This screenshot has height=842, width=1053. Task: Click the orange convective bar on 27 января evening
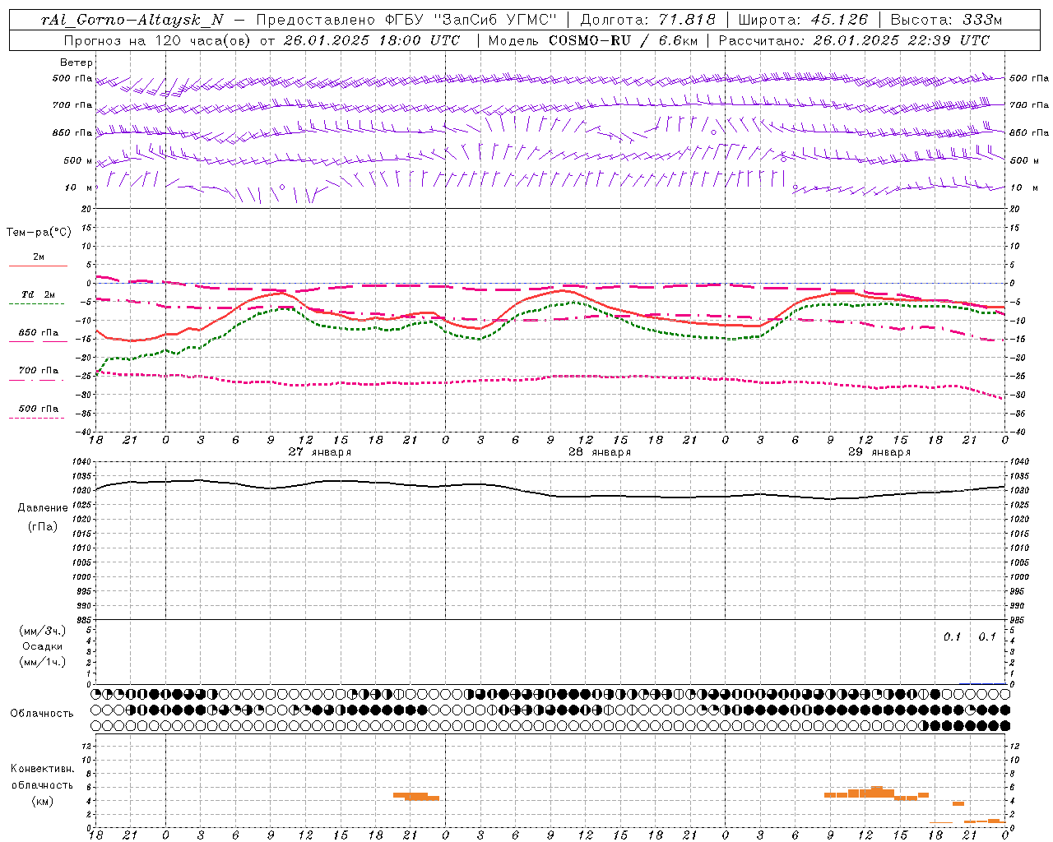[416, 796]
